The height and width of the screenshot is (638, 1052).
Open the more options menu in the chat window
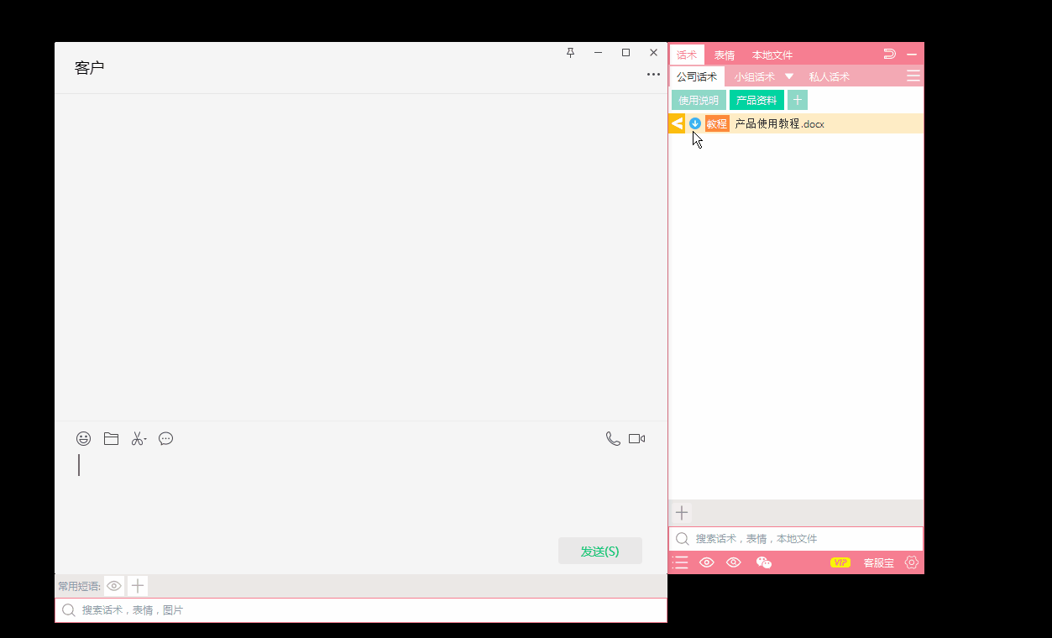653,75
